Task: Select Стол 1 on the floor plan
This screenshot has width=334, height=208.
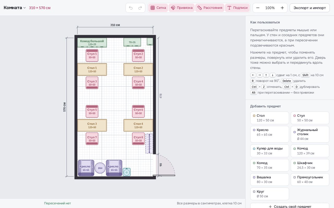Action: coord(92,69)
